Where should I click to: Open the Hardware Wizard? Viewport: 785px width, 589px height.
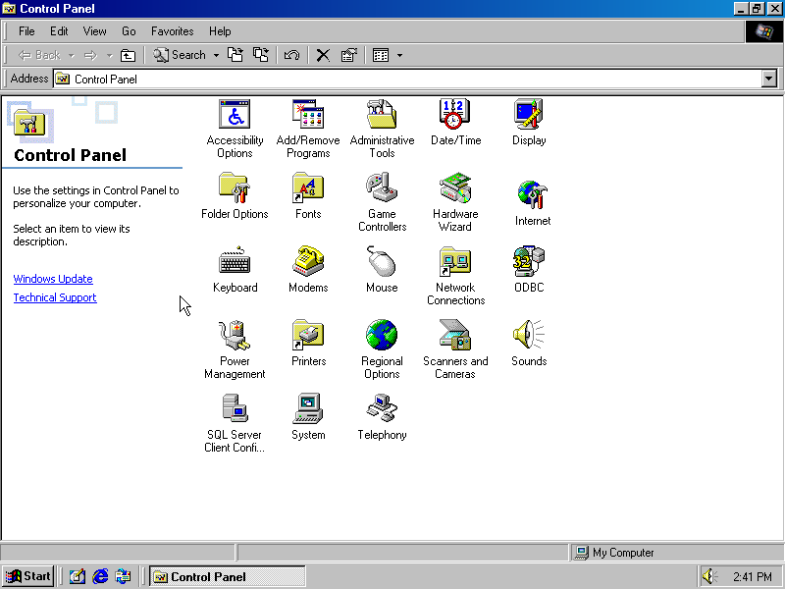pos(455,188)
